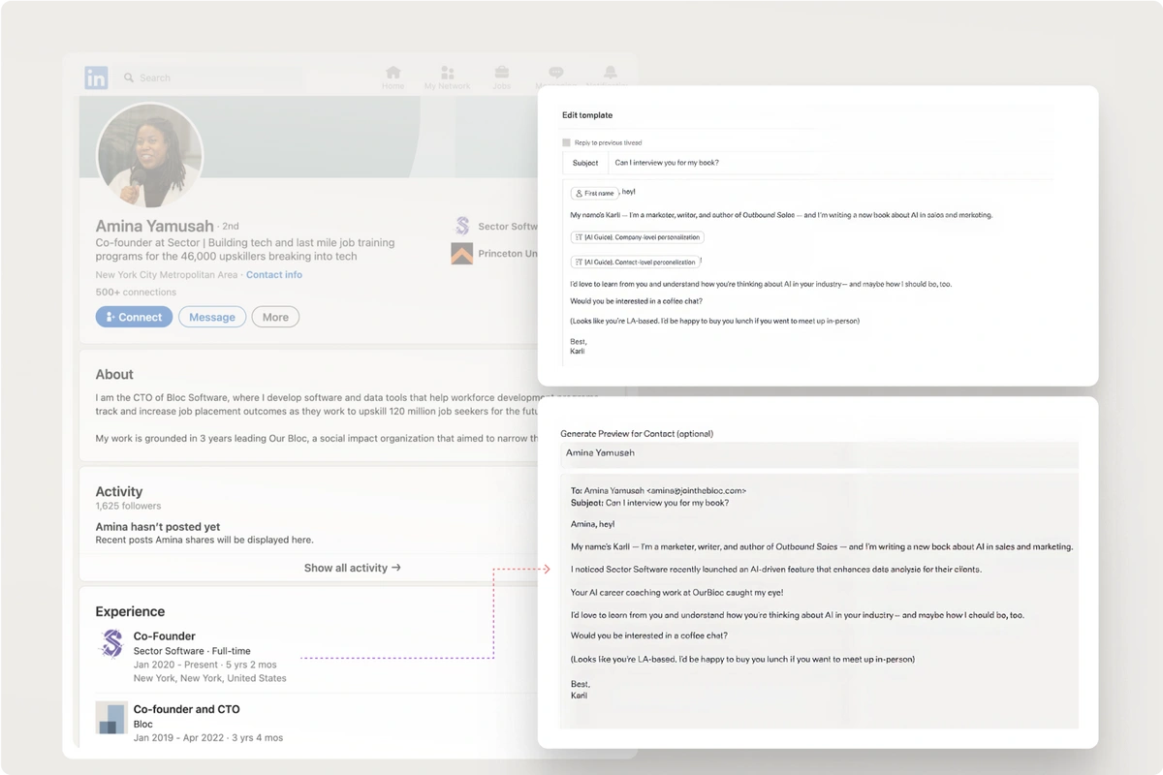Screen dimensions: 1163x775
Task: Click the person icon in First name chip
Action: (579, 194)
